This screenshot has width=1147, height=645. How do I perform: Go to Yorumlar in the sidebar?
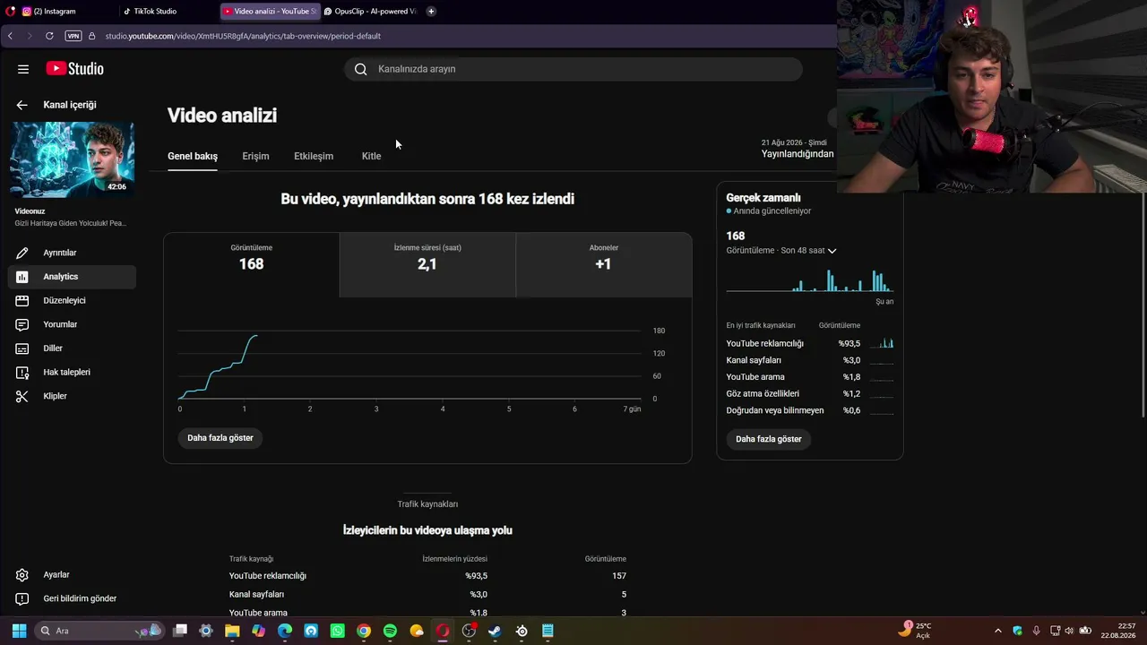[72, 324]
